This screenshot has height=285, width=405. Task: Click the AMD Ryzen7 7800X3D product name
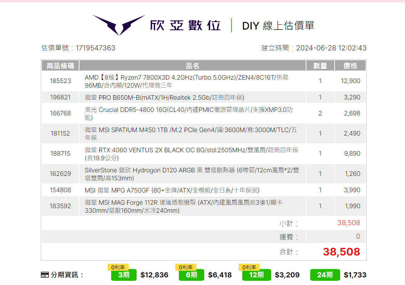click(x=186, y=81)
